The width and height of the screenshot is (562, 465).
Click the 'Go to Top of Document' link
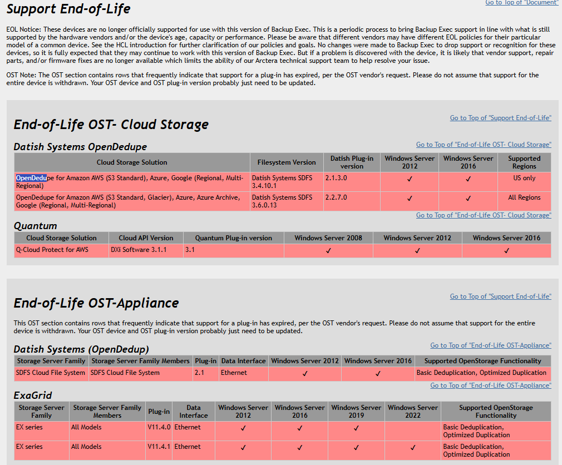coord(521,3)
